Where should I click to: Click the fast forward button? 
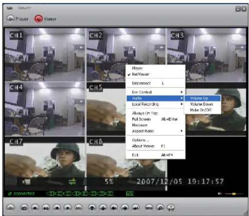[x=56, y=208]
